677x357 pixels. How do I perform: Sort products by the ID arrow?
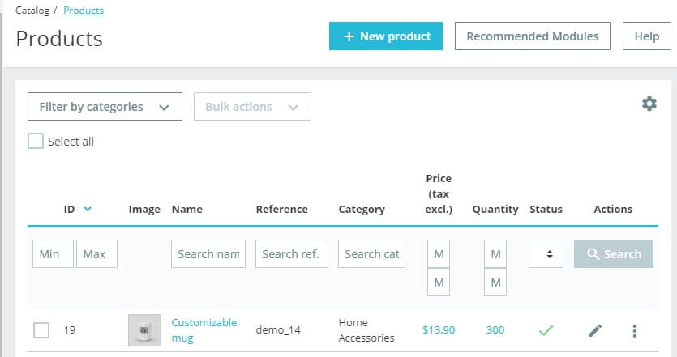pyautogui.click(x=88, y=209)
